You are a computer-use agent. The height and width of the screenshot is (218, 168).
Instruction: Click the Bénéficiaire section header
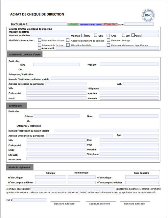click(x=17, y=106)
